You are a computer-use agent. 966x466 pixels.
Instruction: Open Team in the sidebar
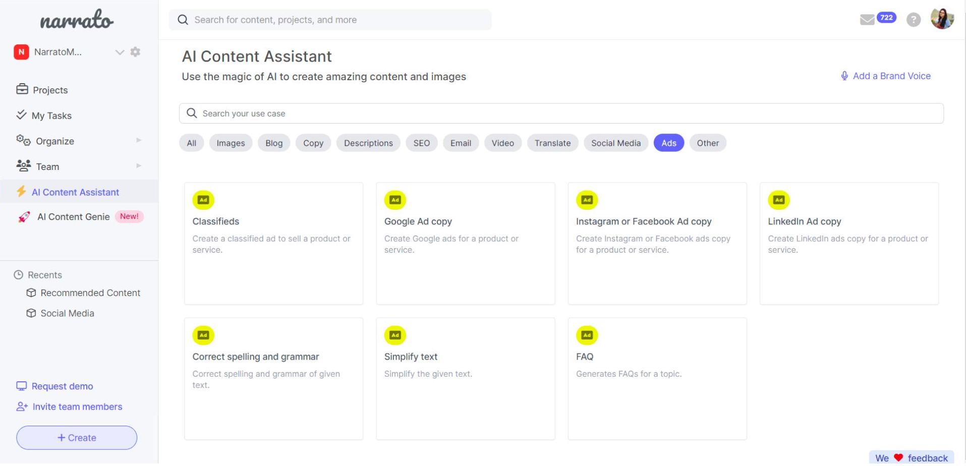click(47, 167)
